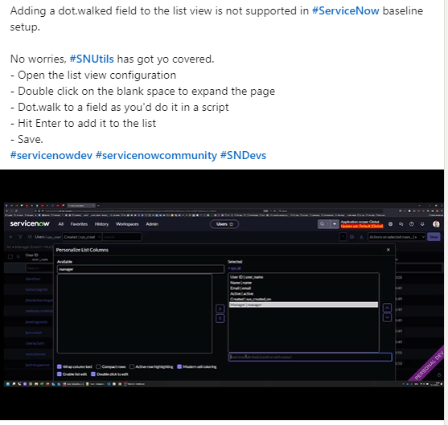Viewport: 448px width, 425px height.
Task: Open the Admin menu
Action: [152, 224]
